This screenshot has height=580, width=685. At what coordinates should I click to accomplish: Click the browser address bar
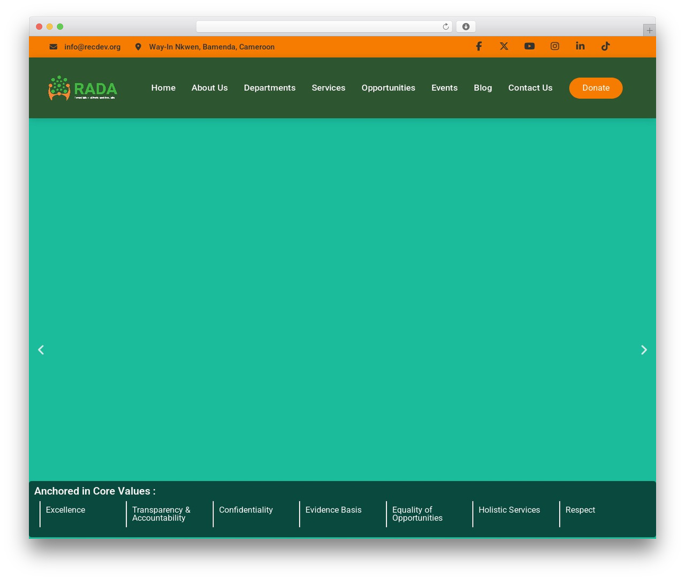[x=324, y=27]
